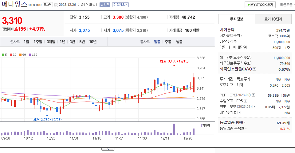Image resolution: width=295 pixels, height=153 pixels.
Task: Open the 빠른주문 dropdown
Action: pyautogui.click(x=287, y=5)
